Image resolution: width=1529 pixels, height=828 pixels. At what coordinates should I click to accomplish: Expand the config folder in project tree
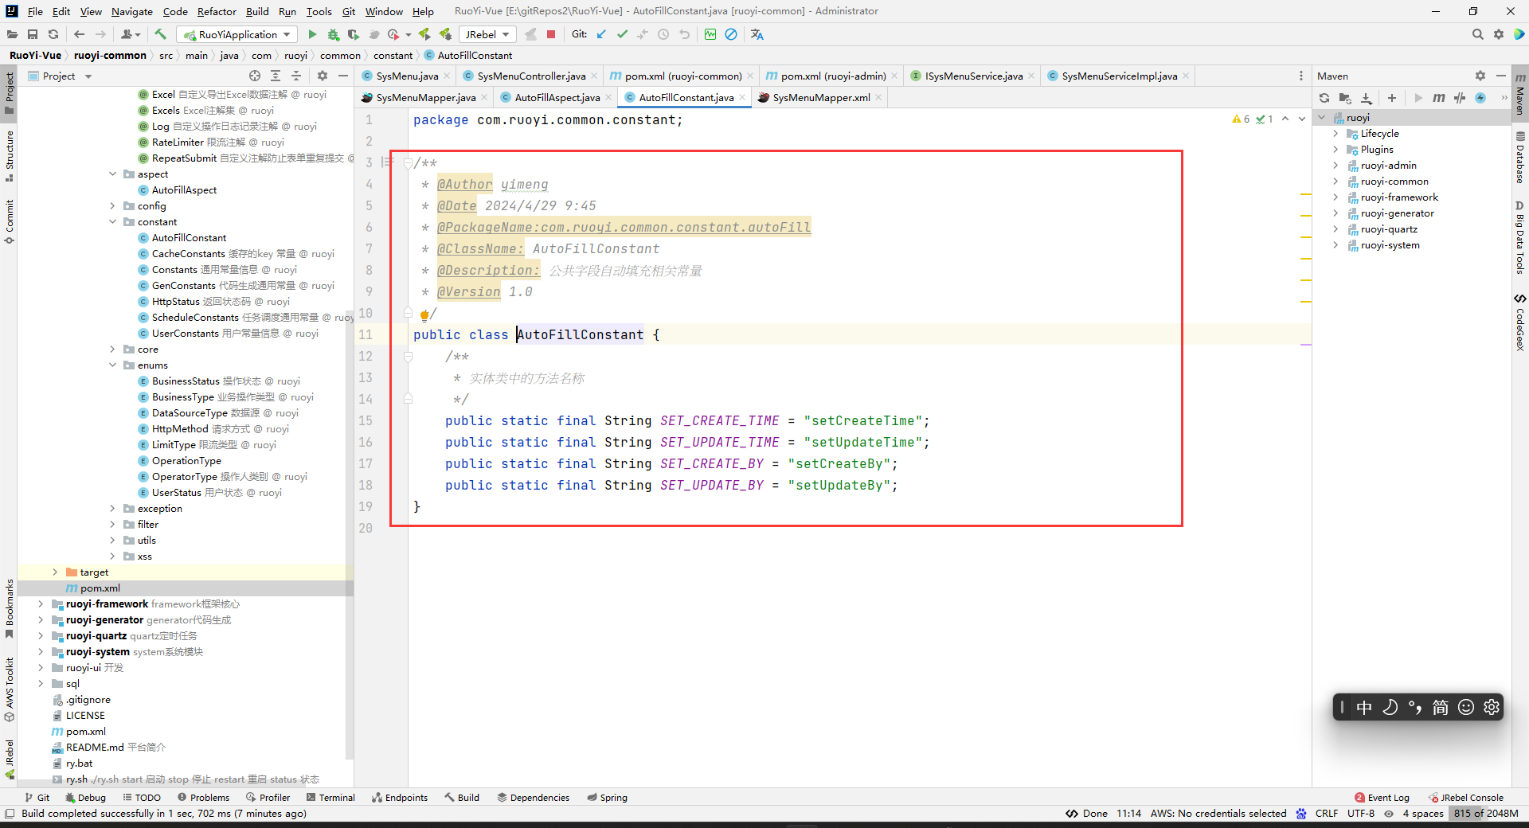point(112,205)
